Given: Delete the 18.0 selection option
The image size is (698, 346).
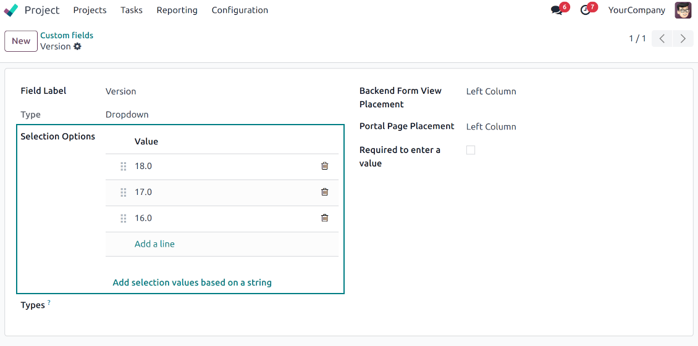Looking at the screenshot, I should 324,166.
